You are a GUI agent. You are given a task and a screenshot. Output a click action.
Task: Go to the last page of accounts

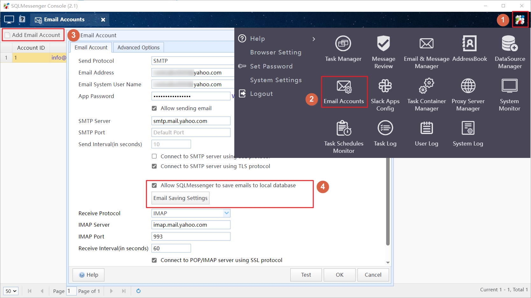pos(124,291)
